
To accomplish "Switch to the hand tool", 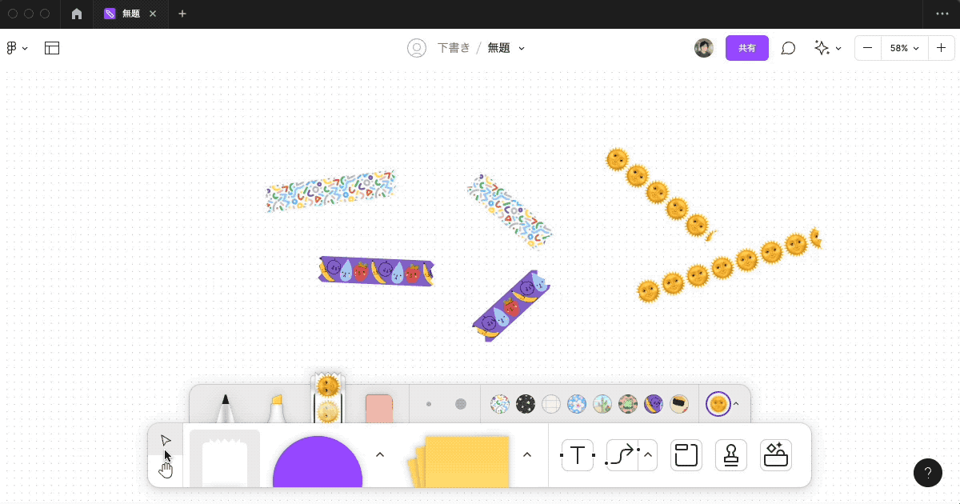I will click(166, 469).
